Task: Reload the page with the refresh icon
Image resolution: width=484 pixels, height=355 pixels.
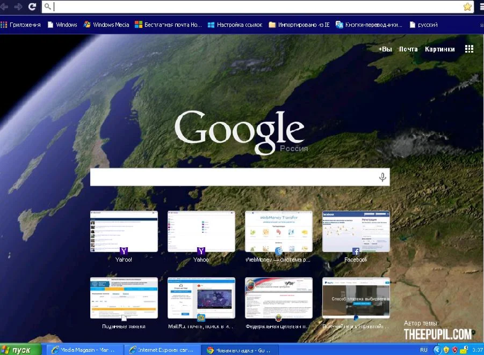Action: [x=32, y=6]
